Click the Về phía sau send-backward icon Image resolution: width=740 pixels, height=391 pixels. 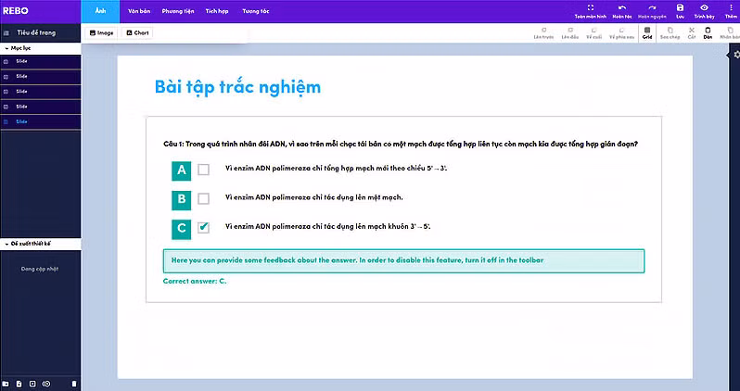tap(621, 31)
